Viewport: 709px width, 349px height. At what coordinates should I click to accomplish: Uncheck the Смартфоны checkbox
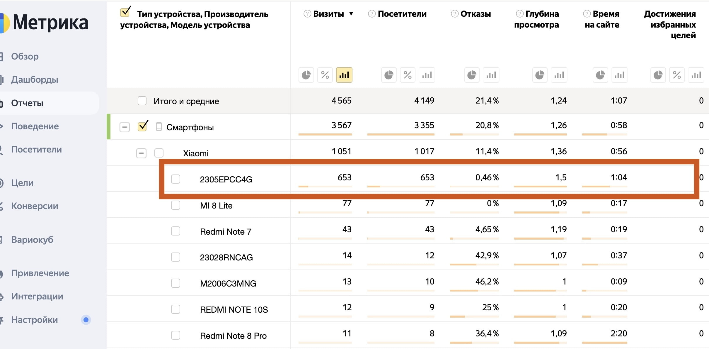142,126
